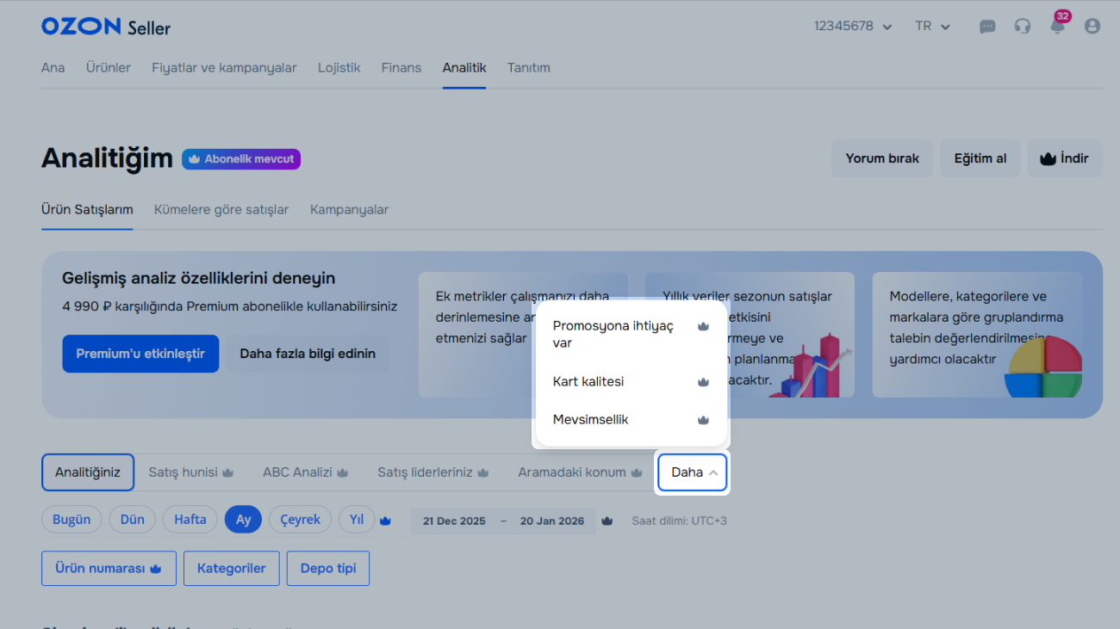Screen dimensions: 1120x629
Task: Click the headset support icon
Action: click(x=1023, y=27)
